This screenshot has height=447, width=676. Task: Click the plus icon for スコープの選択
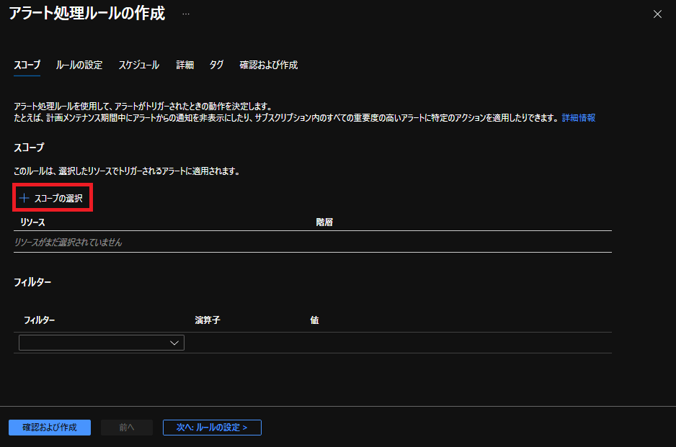pos(25,198)
